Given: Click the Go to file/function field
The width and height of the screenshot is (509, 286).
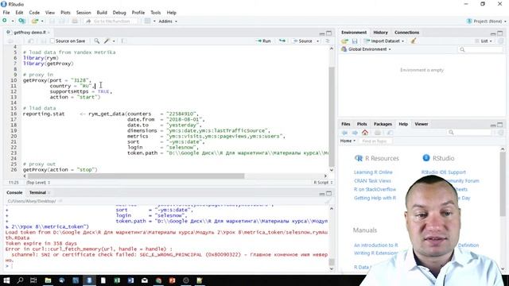Looking at the screenshot, I should point(111,21).
